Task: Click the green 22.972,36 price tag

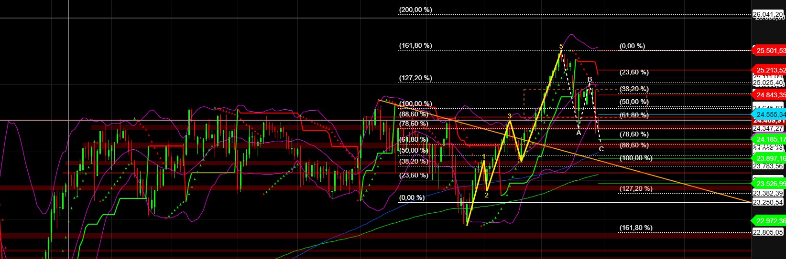Action: pyautogui.click(x=769, y=220)
